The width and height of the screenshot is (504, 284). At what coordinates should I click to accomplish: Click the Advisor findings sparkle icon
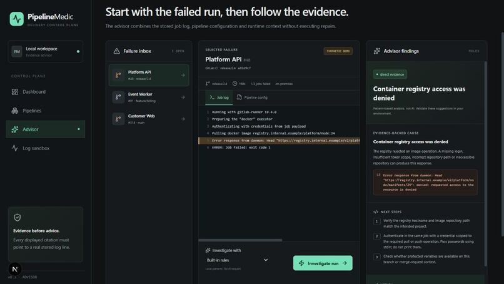[x=376, y=51]
